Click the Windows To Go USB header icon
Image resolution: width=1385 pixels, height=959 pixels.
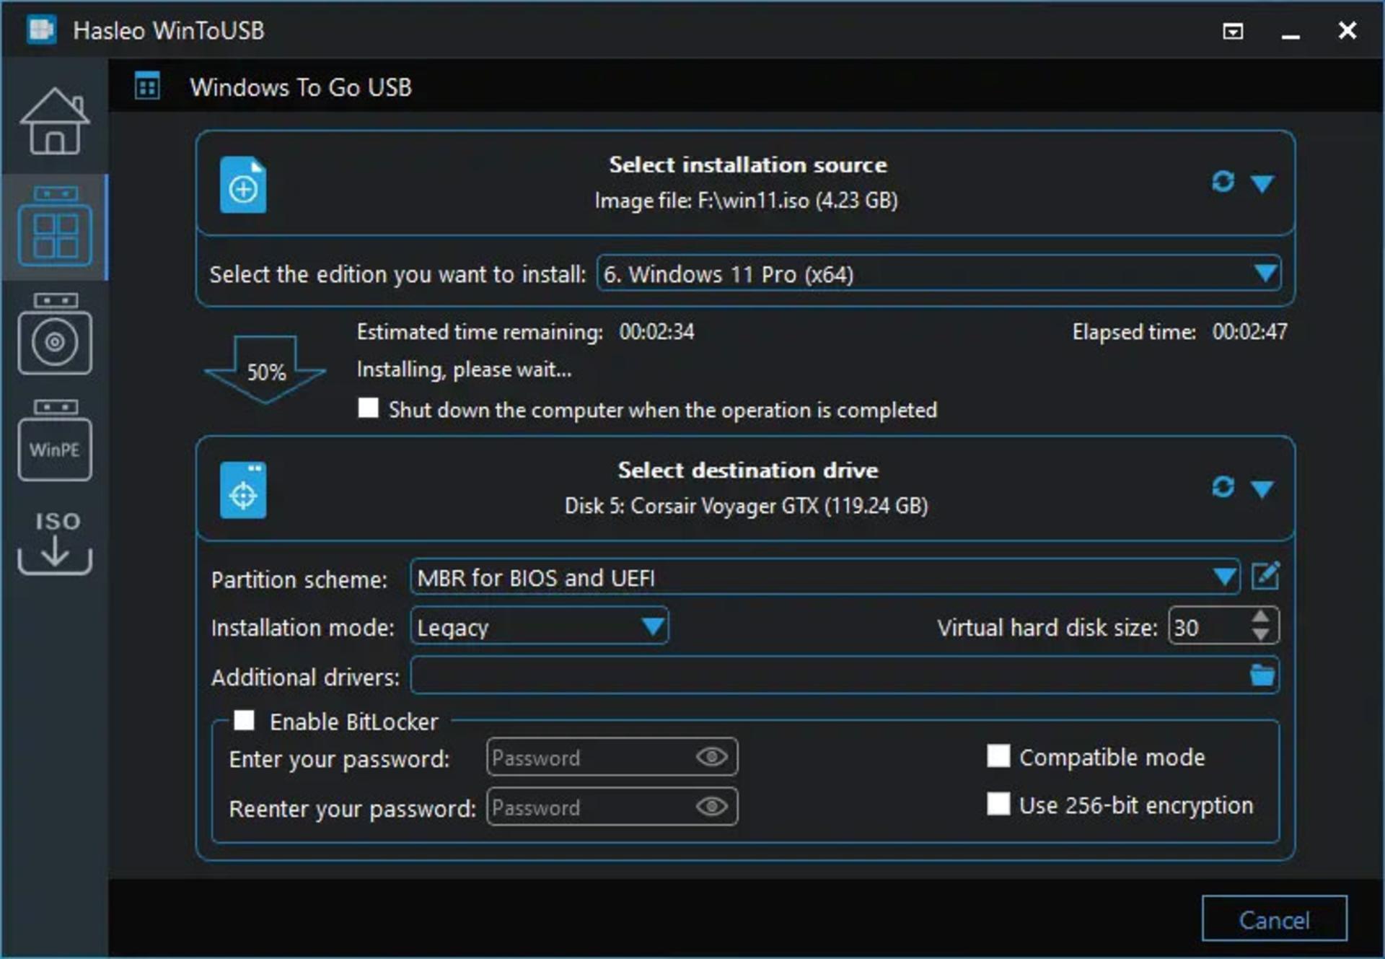[147, 87]
